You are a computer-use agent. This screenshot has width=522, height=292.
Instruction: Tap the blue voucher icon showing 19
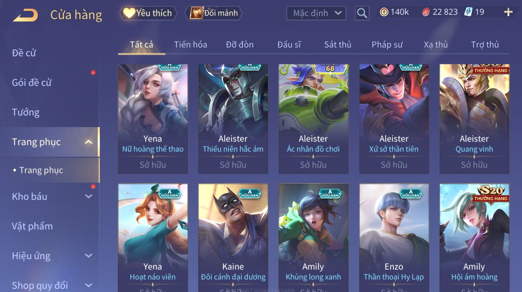[468, 12]
